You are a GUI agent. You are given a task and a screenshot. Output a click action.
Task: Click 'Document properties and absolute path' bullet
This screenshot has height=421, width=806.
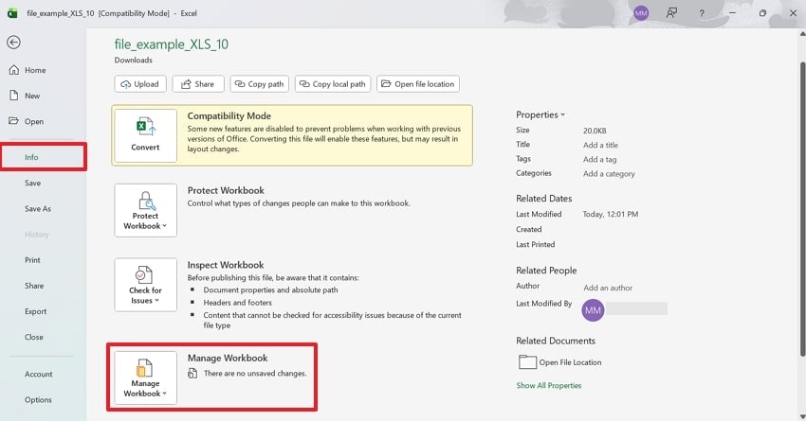[x=270, y=289]
